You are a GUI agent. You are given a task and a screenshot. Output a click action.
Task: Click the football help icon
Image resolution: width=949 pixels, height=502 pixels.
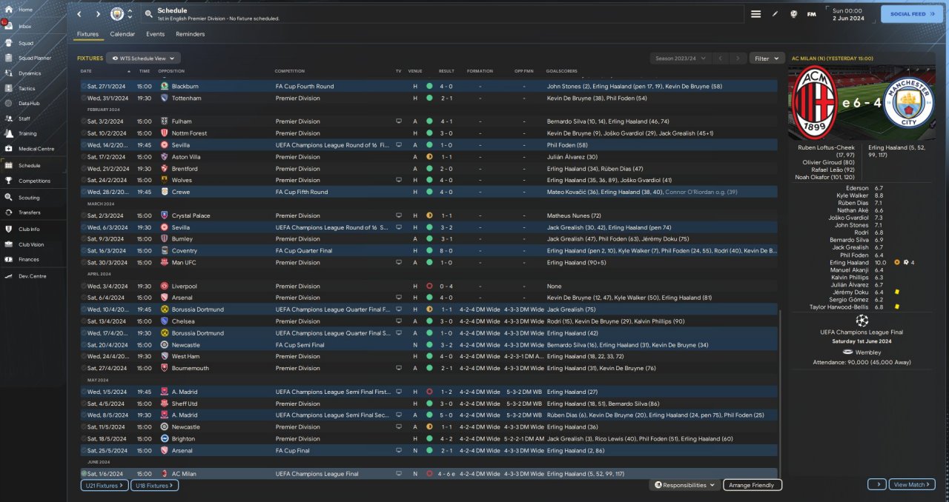click(793, 14)
